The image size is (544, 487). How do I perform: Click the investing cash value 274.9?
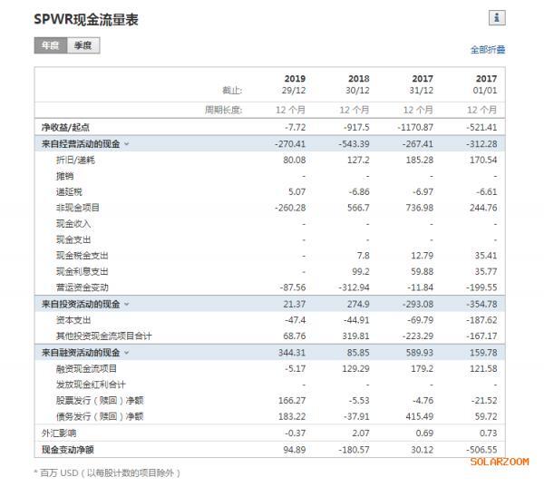coord(358,304)
